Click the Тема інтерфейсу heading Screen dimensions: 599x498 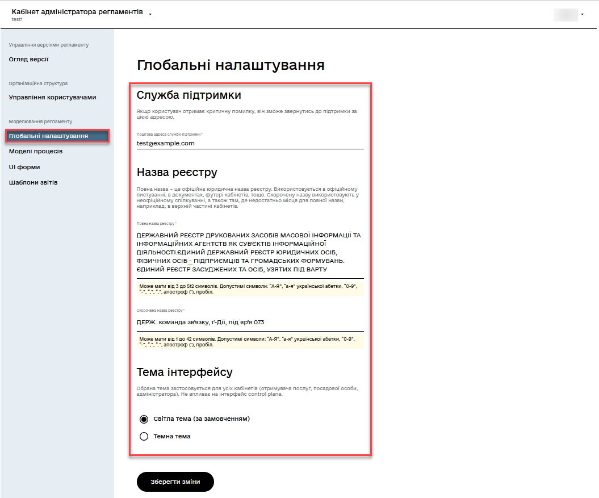(185, 372)
